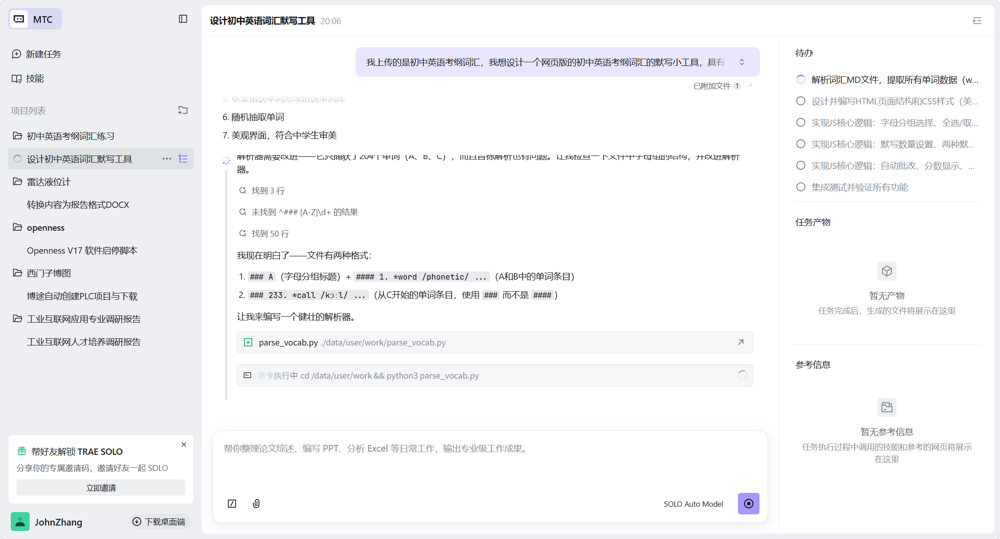Image resolution: width=1000 pixels, height=539 pixels.
Task: Toggle the right panel icon at top right
Action: click(x=977, y=21)
